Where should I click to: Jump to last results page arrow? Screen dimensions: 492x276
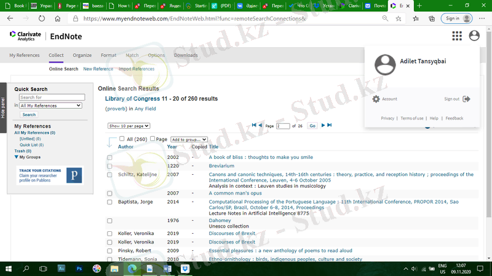(330, 125)
